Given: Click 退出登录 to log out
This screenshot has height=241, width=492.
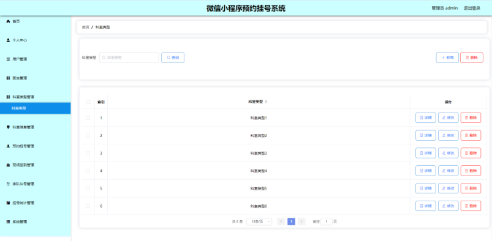Looking at the screenshot, I should [472, 8].
